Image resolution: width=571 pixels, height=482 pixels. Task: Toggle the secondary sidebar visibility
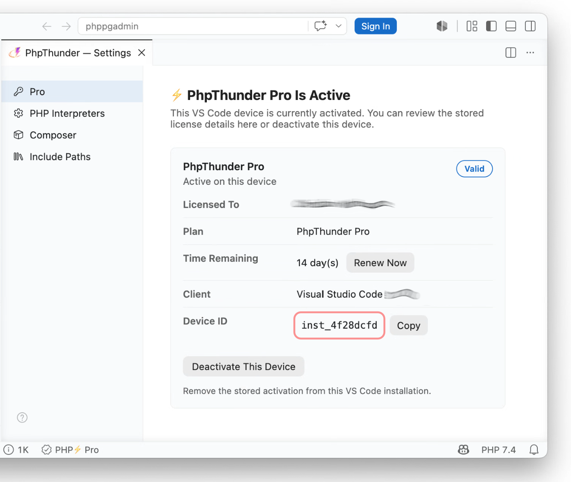click(x=530, y=26)
